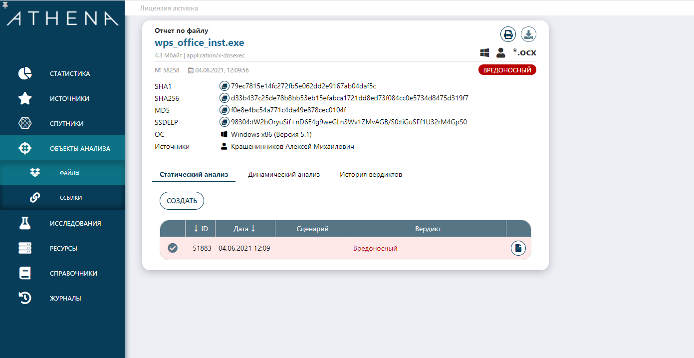Click the calendar icon next to report date
Image resolution: width=694 pixels, height=358 pixels.
(191, 70)
